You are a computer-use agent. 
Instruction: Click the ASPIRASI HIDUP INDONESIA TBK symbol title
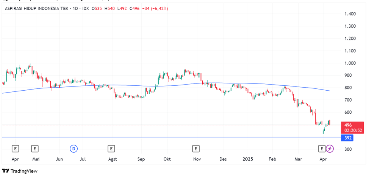36,9
